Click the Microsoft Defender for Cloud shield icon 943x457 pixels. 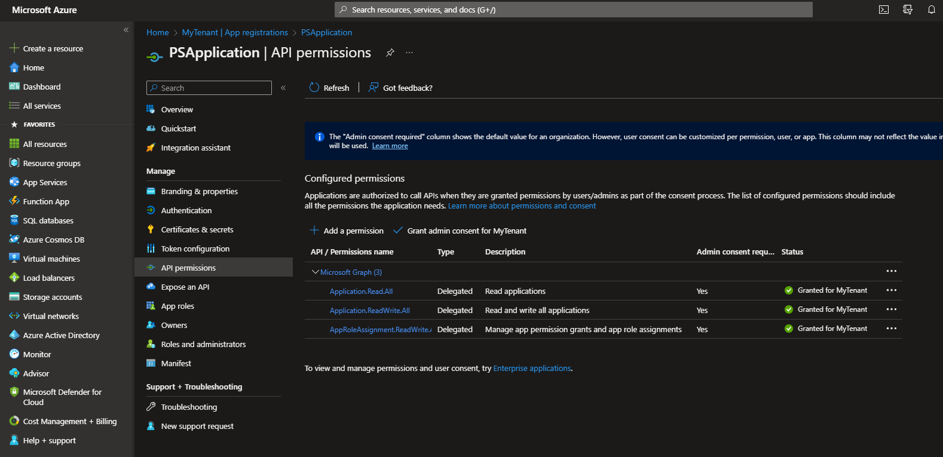[14, 392]
